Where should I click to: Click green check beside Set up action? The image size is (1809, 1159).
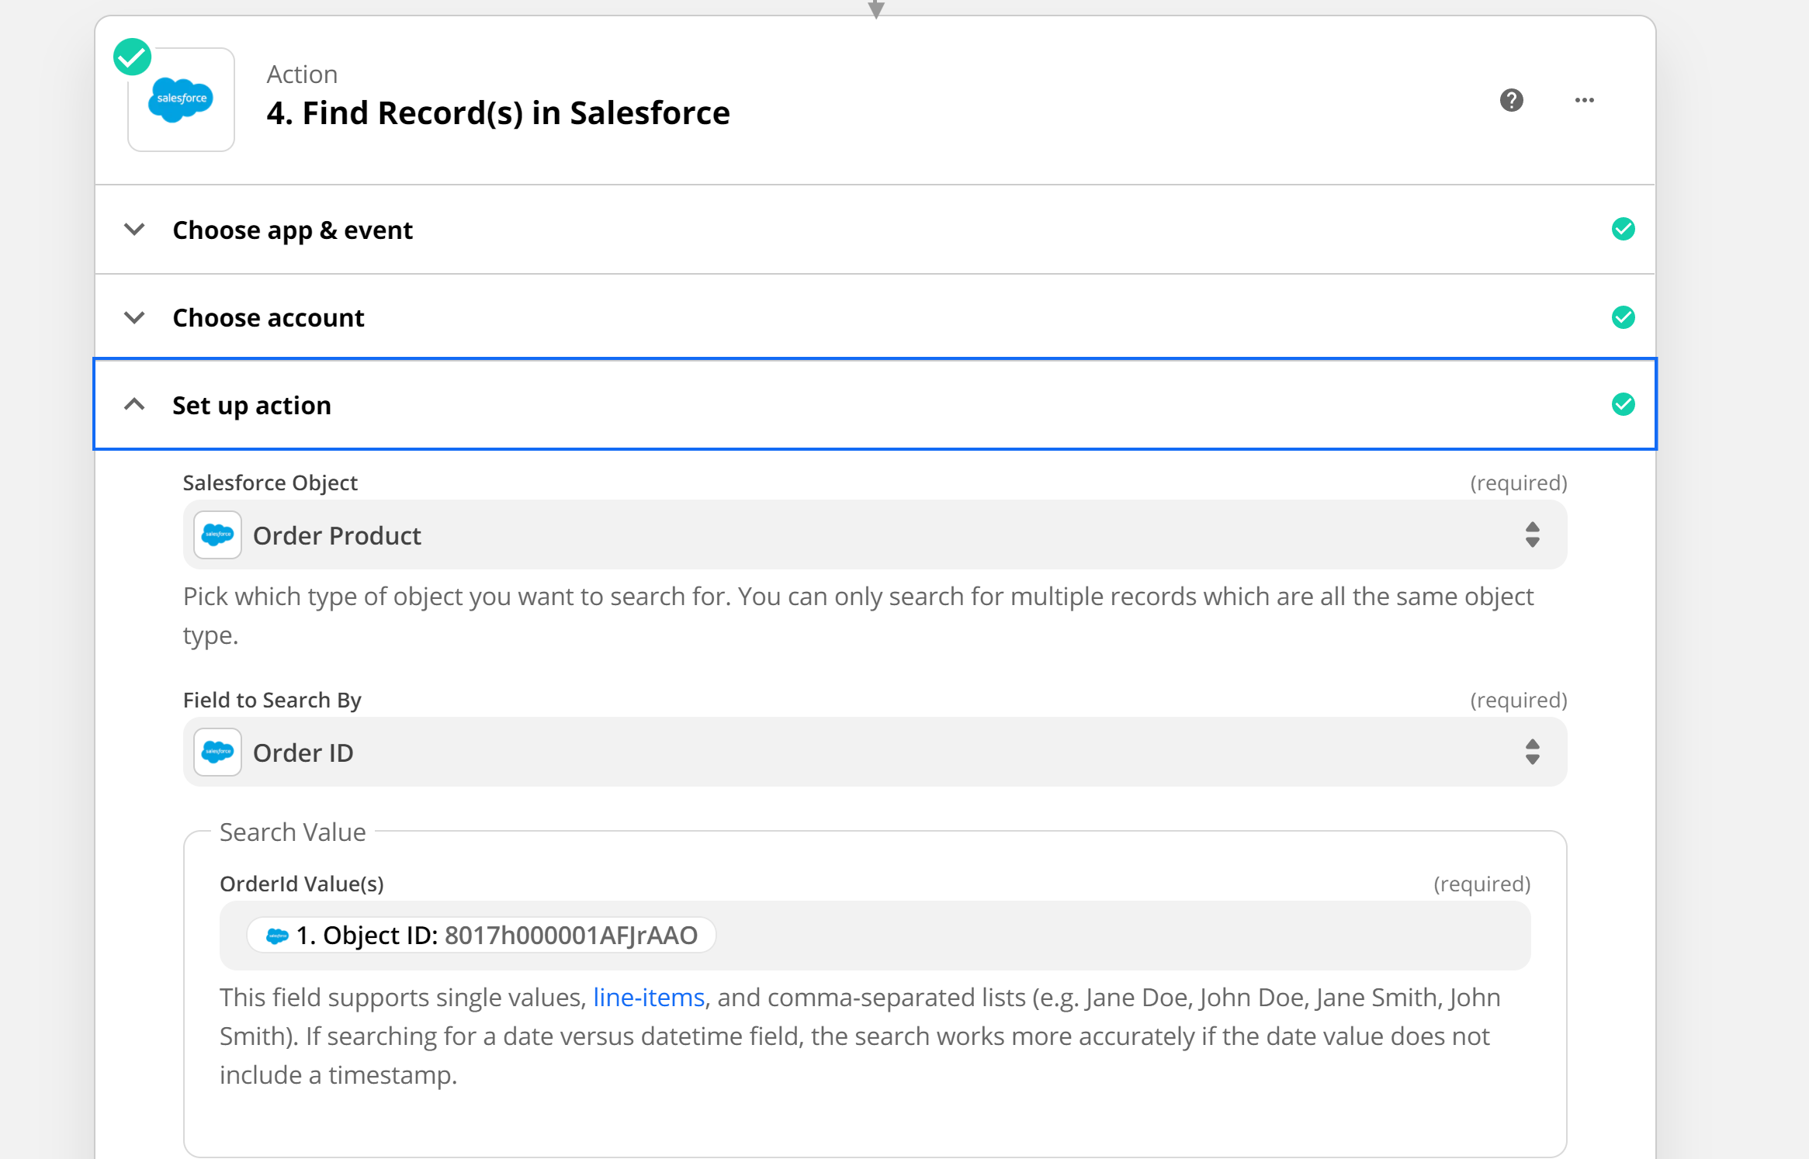tap(1623, 404)
